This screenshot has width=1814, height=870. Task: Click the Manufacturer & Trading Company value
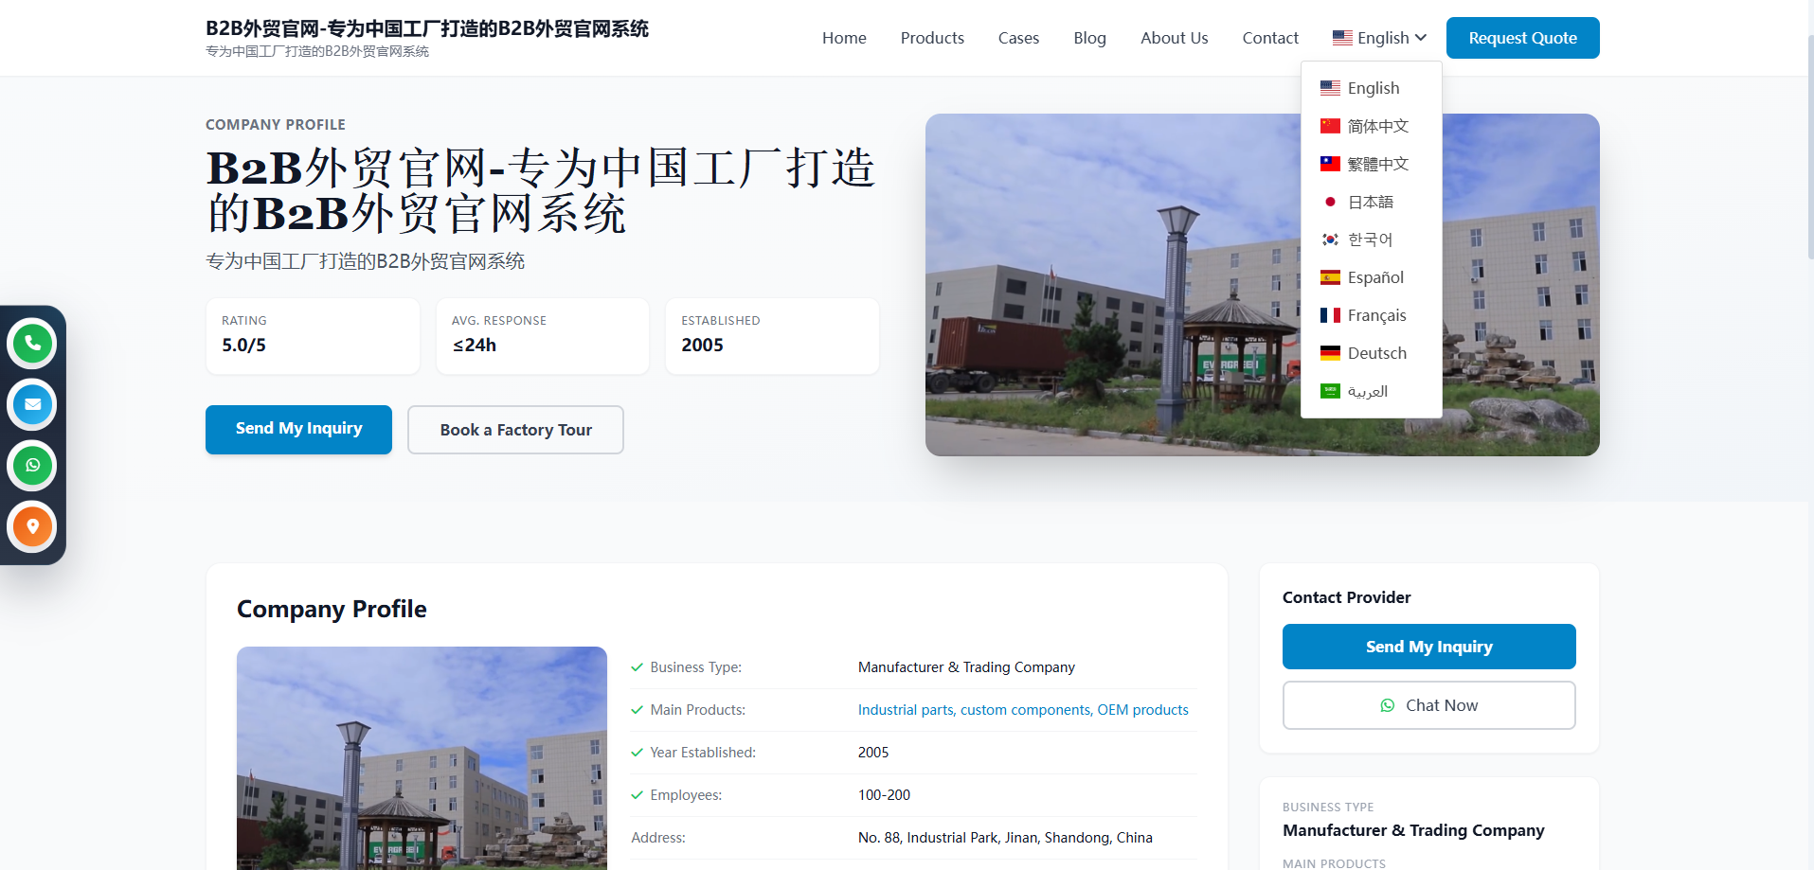[x=966, y=667]
